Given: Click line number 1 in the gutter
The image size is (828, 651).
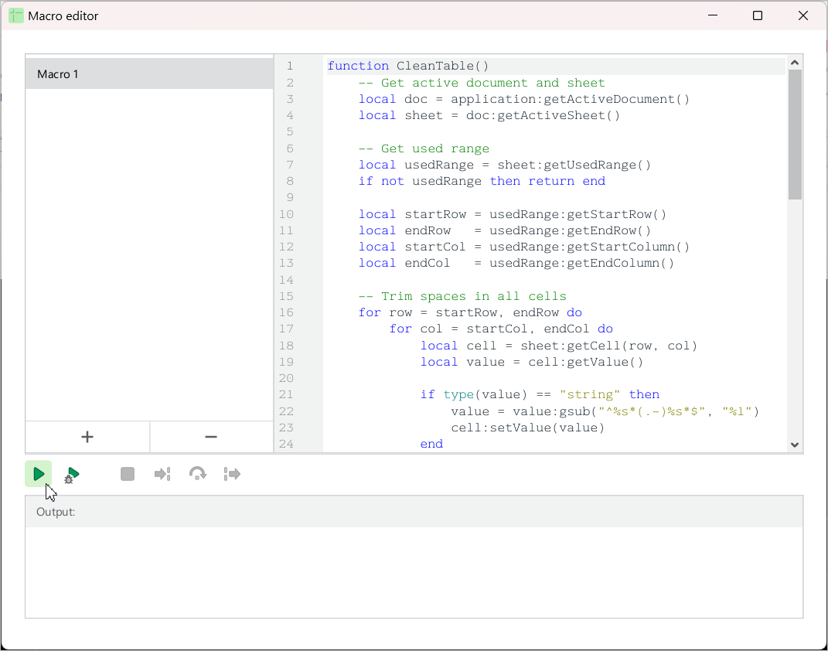Looking at the screenshot, I should pos(289,66).
